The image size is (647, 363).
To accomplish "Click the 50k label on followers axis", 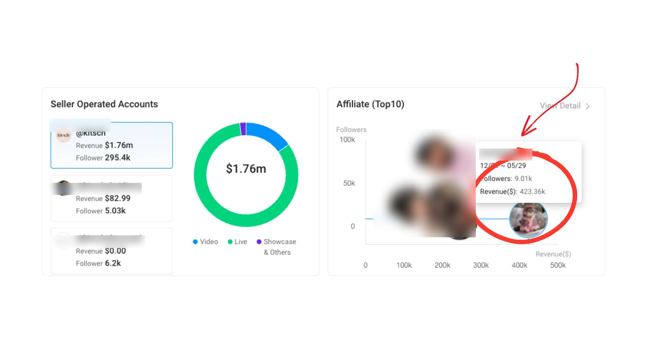I will (349, 183).
